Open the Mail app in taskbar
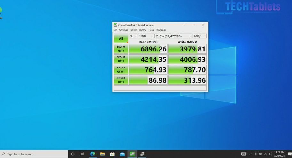This screenshot has height=158, width=292. coord(122,154)
